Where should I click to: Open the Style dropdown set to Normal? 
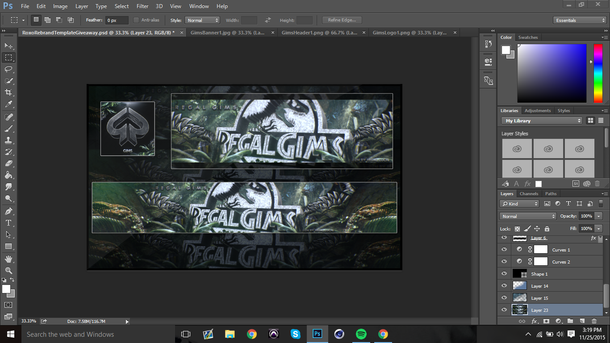point(202,20)
